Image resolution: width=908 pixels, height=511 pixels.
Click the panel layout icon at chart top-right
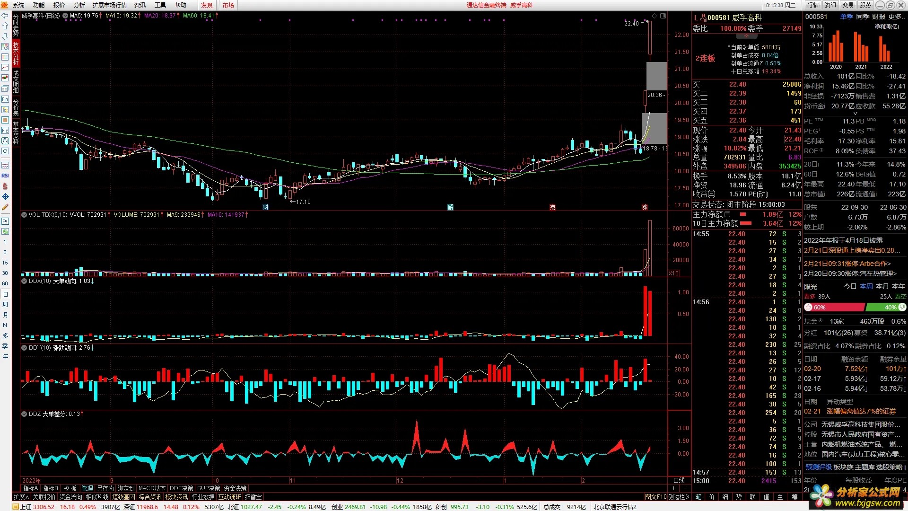663,16
